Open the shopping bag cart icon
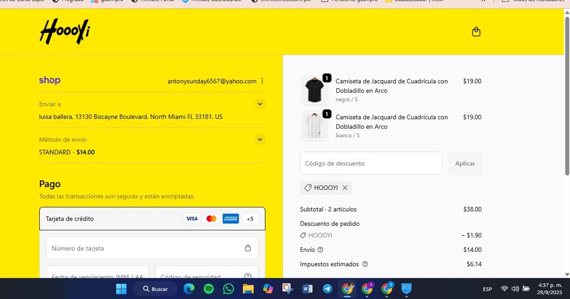This screenshot has width=570, height=299. click(476, 32)
